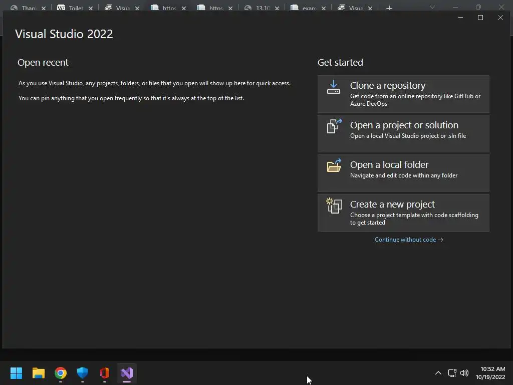This screenshot has width=513, height=385.
Task: Click the Clone a repository download icon
Action: tap(333, 87)
